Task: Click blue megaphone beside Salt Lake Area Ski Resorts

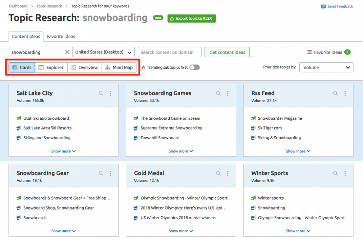Action: (19, 128)
